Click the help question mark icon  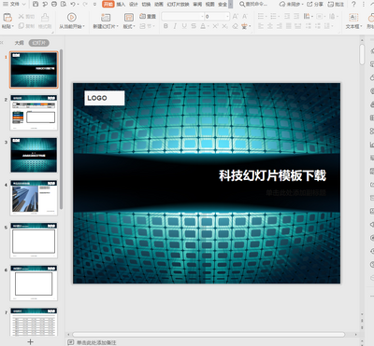(353, 4)
